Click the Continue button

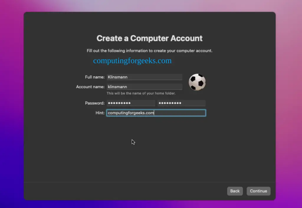[x=258, y=191]
